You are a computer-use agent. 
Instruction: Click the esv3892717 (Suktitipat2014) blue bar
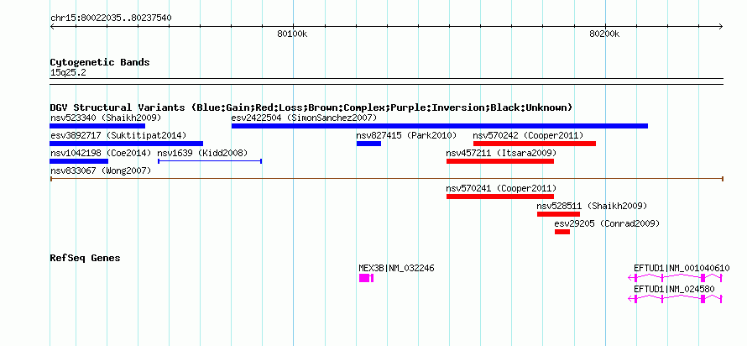tap(126, 144)
